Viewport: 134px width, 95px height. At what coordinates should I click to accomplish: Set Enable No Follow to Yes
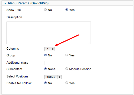pyautogui.click(x=67, y=83)
